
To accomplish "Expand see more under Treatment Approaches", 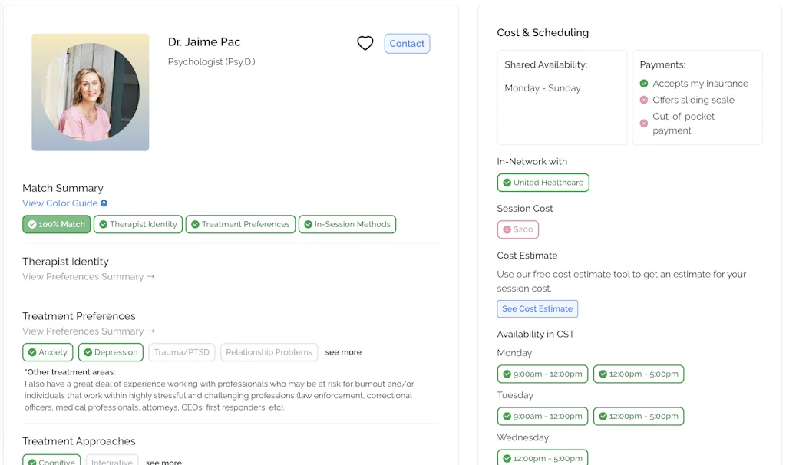I will (163, 462).
